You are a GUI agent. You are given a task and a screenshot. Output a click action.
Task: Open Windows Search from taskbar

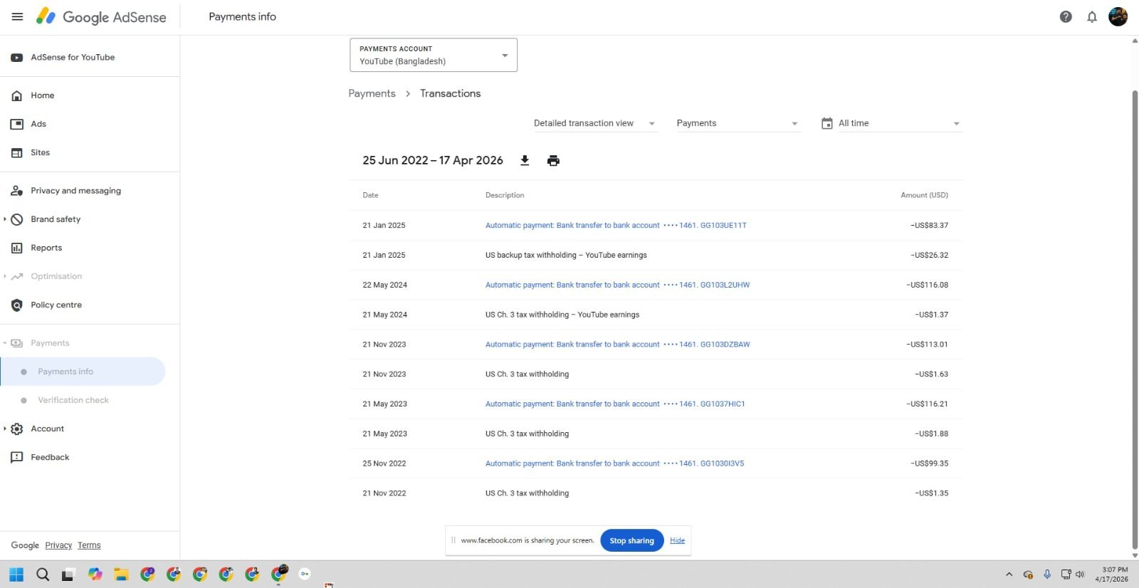(43, 574)
